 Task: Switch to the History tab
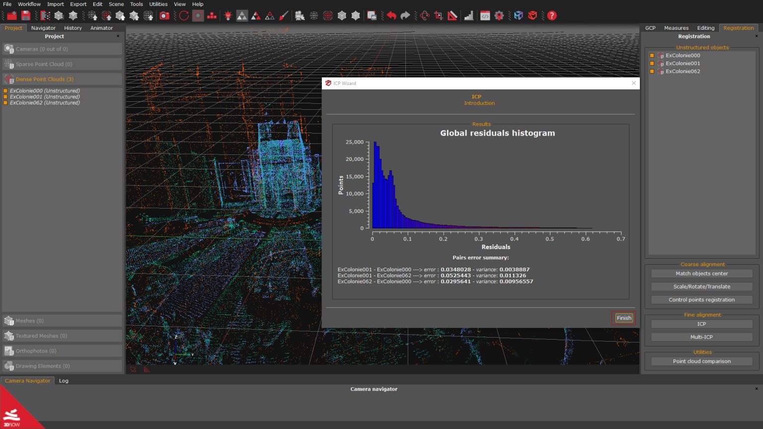coord(73,28)
